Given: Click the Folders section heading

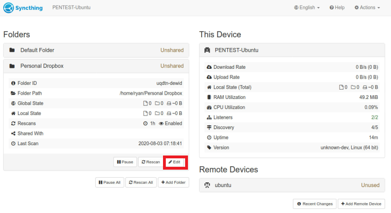Looking at the screenshot, I should 16,34.
